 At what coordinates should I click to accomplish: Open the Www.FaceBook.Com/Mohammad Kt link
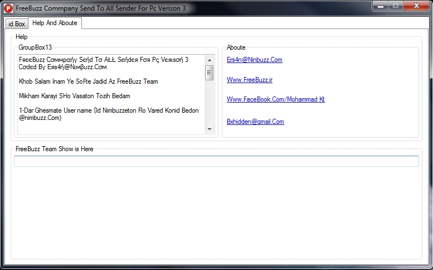pos(276,99)
